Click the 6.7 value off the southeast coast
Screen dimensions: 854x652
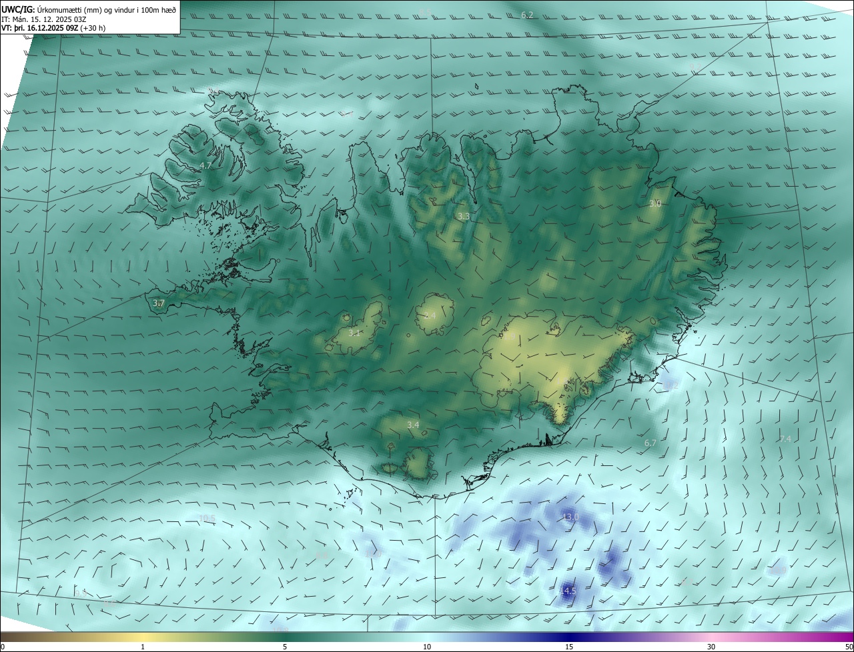pyautogui.click(x=651, y=443)
